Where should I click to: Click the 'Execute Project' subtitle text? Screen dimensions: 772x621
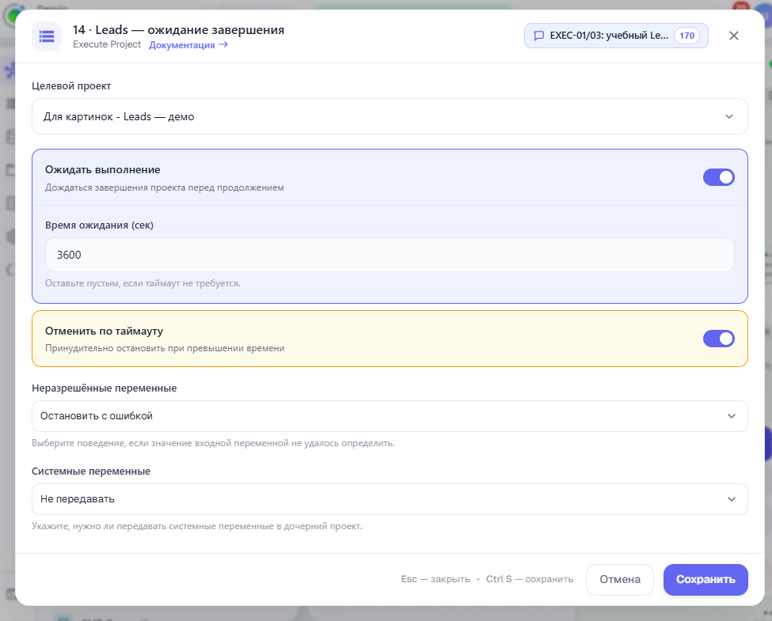[x=107, y=44]
